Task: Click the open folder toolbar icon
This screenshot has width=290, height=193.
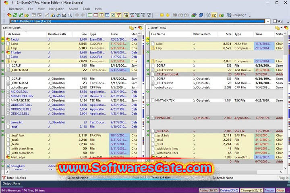Action: [27, 15]
